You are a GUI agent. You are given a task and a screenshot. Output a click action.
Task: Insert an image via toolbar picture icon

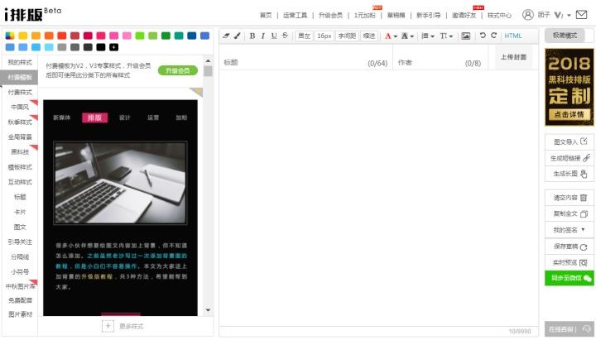465,36
